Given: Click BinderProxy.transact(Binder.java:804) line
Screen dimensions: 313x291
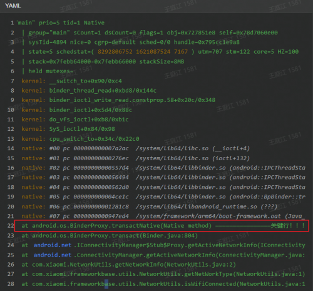Looking at the screenshot, I should 110,235.
